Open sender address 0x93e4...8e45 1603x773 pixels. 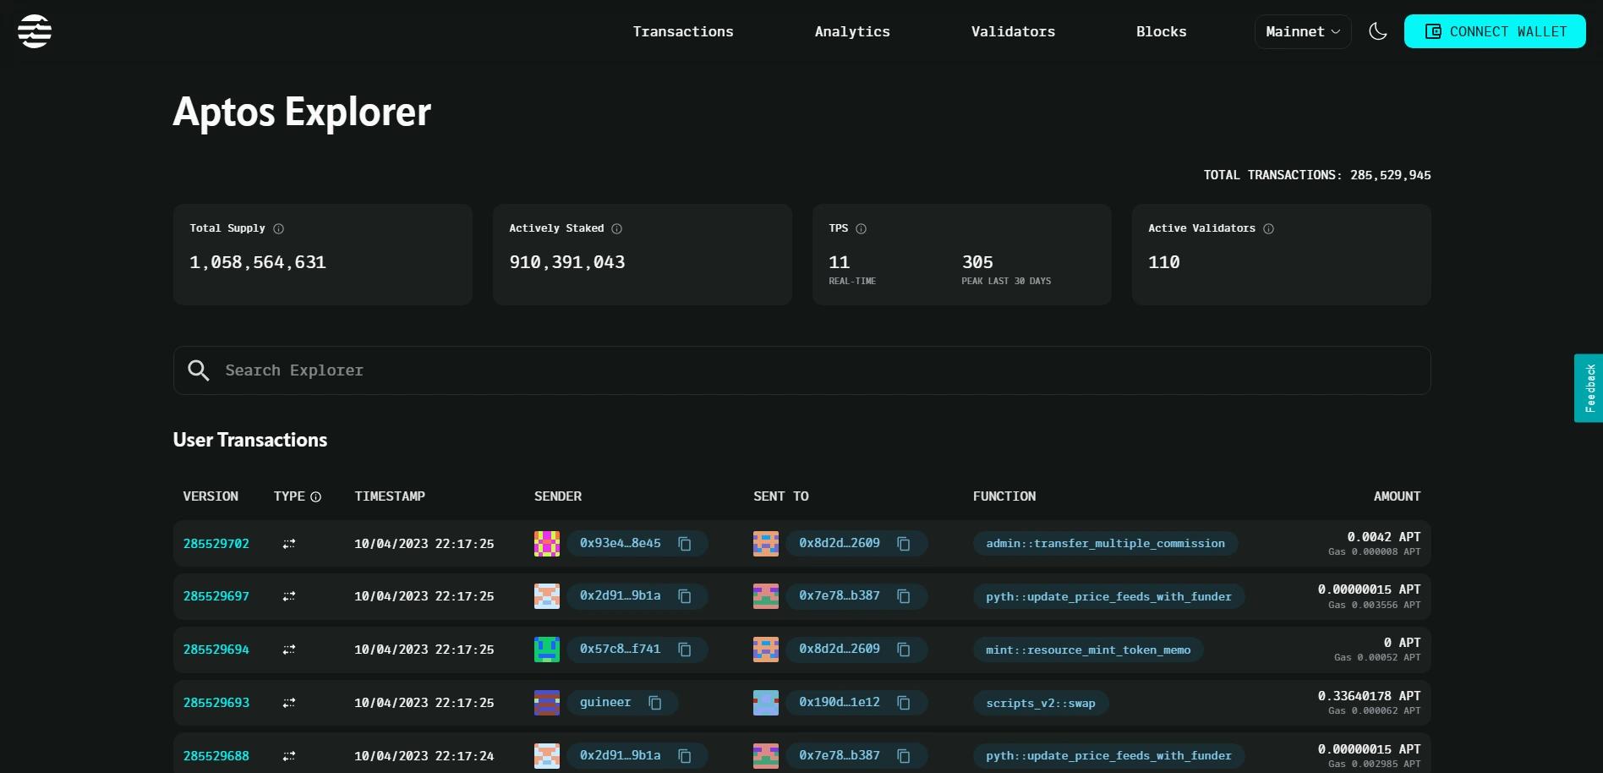click(x=621, y=543)
